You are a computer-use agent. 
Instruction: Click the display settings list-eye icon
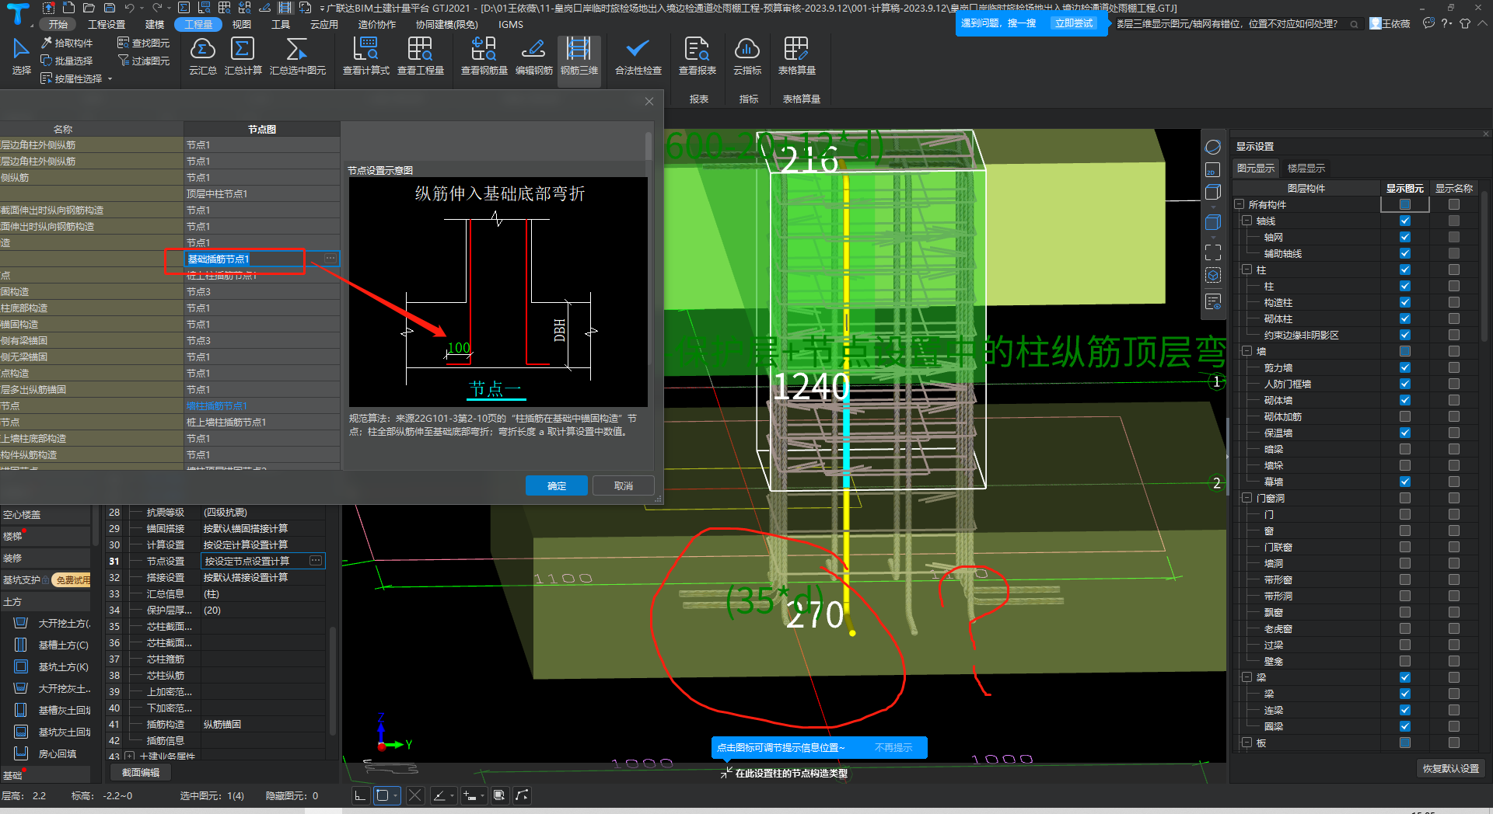pyautogui.click(x=1213, y=301)
